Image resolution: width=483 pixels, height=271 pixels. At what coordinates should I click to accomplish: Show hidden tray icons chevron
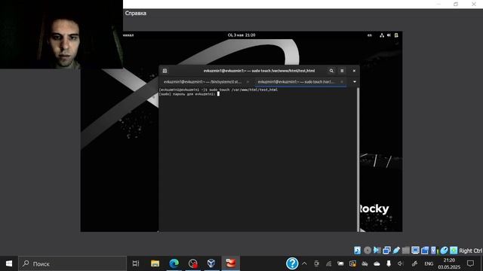click(304, 263)
